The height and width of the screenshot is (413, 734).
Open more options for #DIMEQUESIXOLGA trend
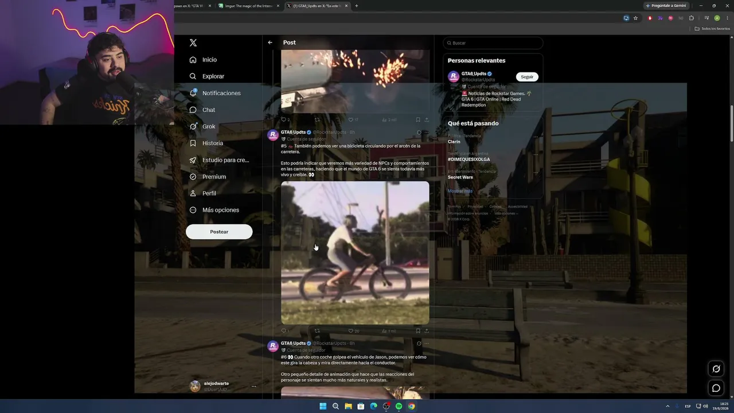[x=536, y=154]
